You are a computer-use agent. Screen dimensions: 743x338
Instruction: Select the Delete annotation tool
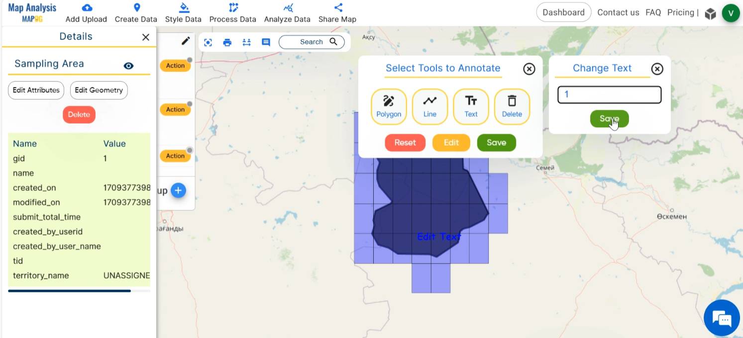(x=512, y=107)
